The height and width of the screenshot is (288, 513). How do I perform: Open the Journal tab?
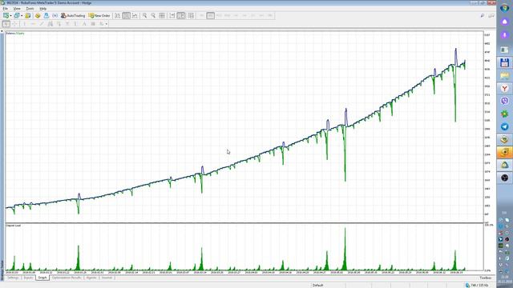pos(107,278)
